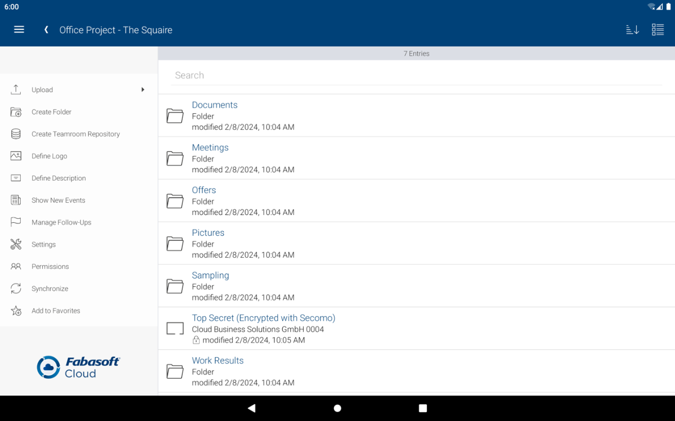Choose Create Folder from the sidebar
The height and width of the screenshot is (421, 675).
[x=79, y=112]
